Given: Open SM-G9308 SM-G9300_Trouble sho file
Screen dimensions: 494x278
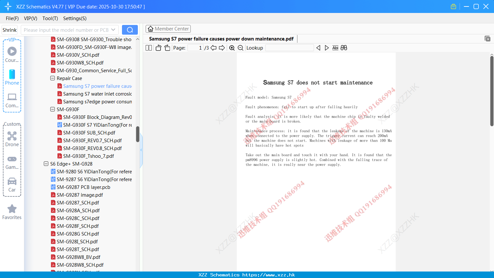Looking at the screenshot, I should pyautogui.click(x=91, y=39).
